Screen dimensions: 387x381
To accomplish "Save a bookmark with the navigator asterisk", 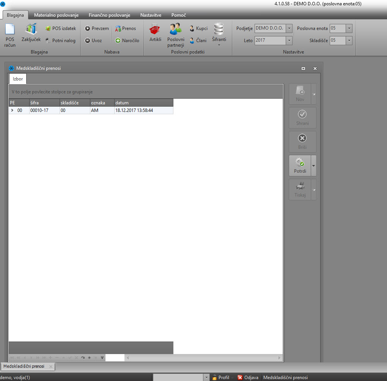I will [x=89, y=357].
